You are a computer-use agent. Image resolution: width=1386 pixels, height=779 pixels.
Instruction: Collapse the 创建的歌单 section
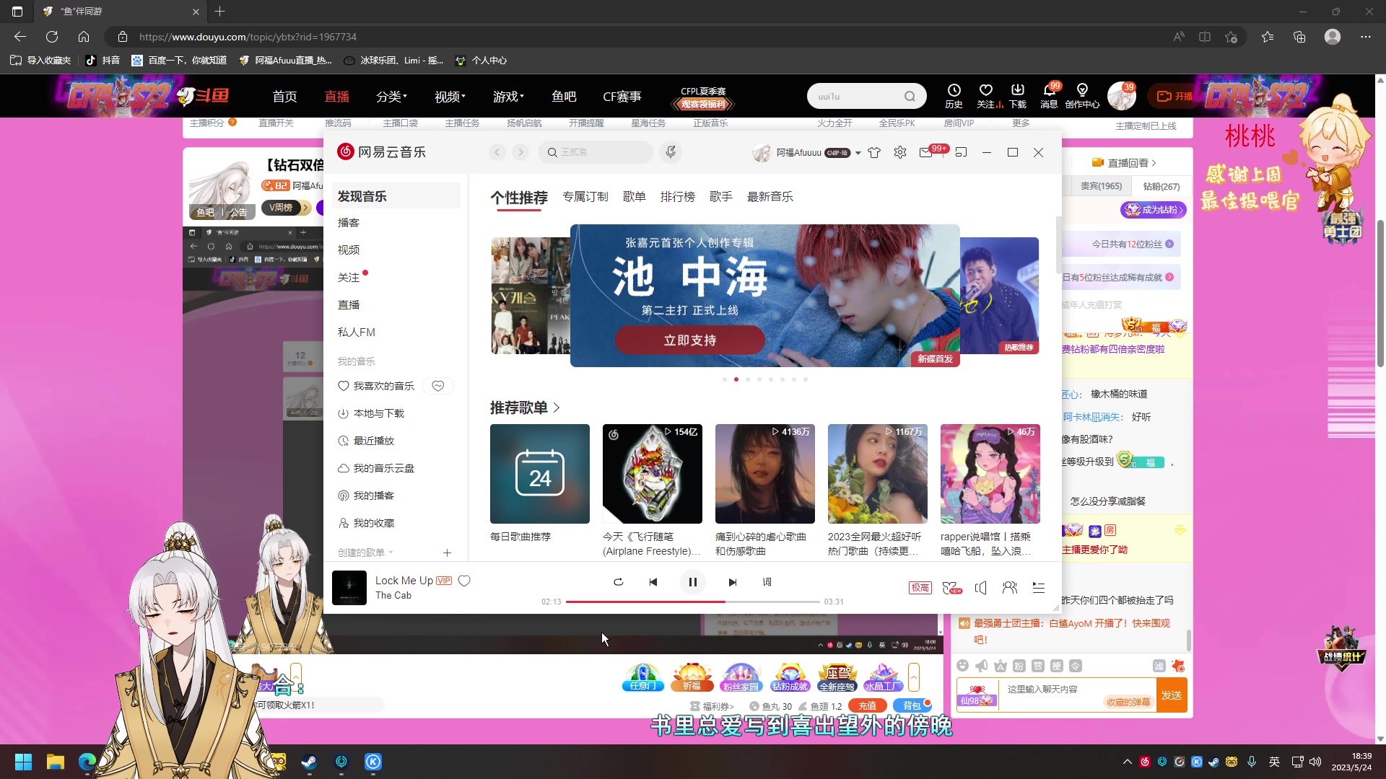[x=365, y=553]
